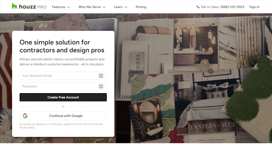Click the 'Attract and win better clients' description
The image size is (272, 149).
(x=62, y=62)
